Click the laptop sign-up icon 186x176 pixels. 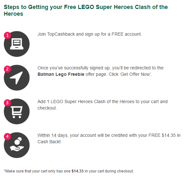click(17, 44)
